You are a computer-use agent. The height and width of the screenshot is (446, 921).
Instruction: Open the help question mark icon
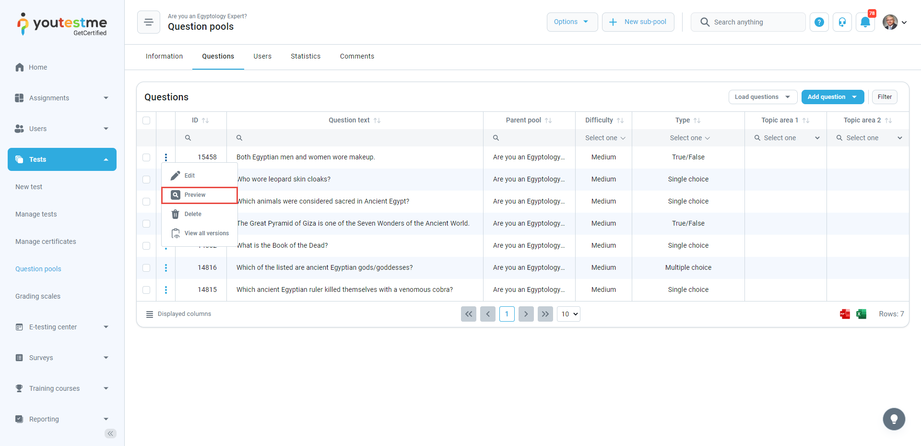click(819, 22)
